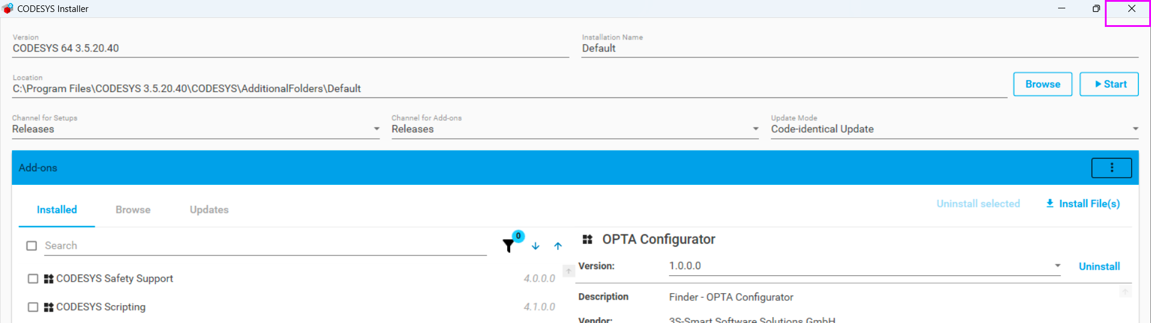Viewport: 1151px width, 323px height.
Task: Click the OPTA Configurator heading
Action: [659, 239]
